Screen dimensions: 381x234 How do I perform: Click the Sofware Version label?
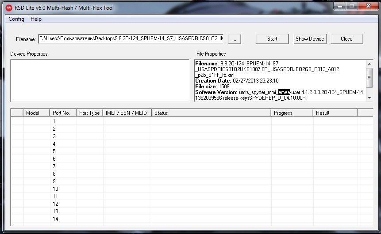(216, 92)
